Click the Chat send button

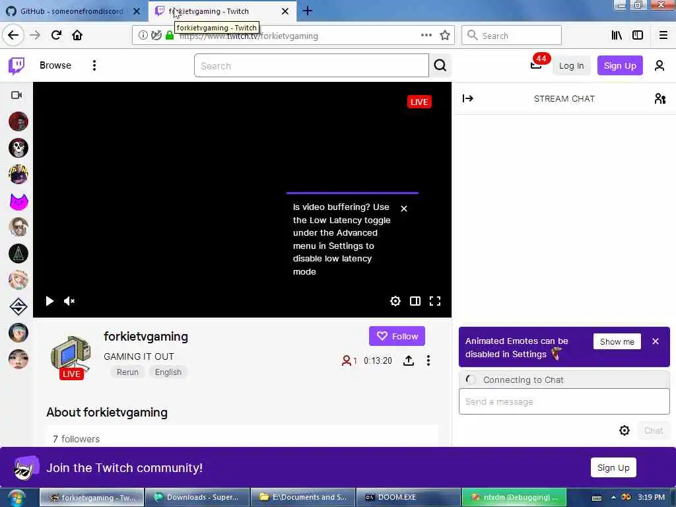point(653,430)
